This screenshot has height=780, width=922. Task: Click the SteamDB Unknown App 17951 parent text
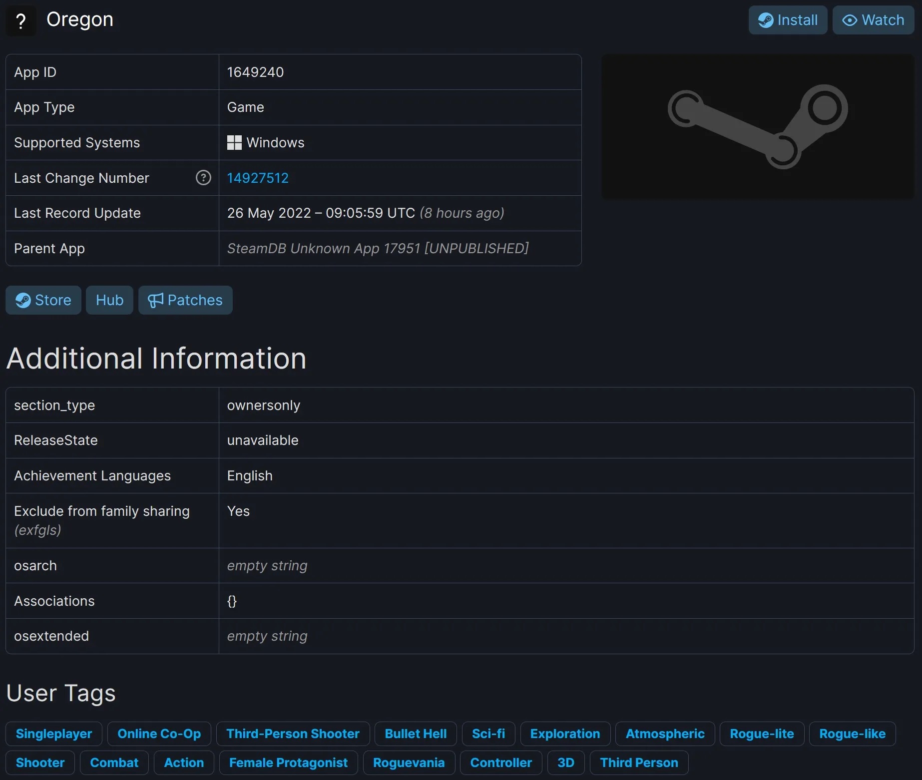(378, 249)
